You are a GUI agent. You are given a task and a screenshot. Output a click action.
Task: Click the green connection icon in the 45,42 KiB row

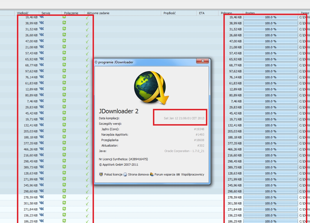[x=64, y=113]
